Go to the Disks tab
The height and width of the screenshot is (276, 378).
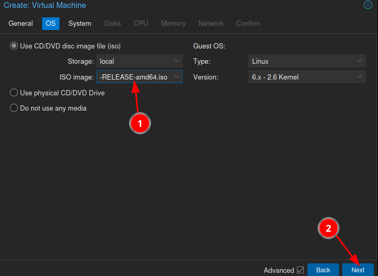pyautogui.click(x=112, y=24)
